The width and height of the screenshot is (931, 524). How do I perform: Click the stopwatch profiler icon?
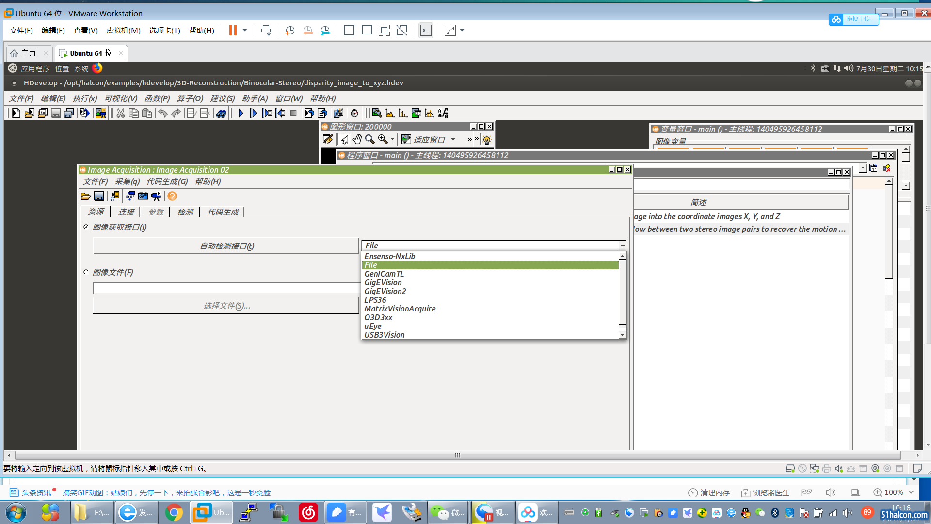354,113
